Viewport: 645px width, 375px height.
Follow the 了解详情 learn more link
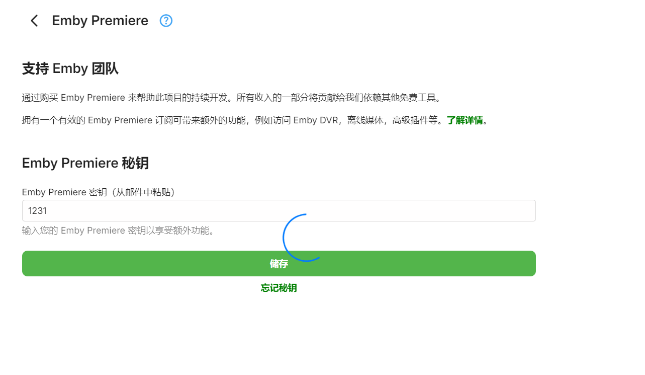(x=465, y=120)
